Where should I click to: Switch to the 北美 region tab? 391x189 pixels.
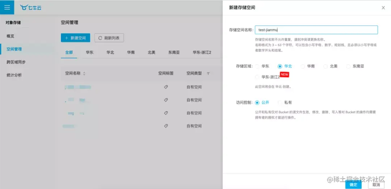(x=151, y=52)
